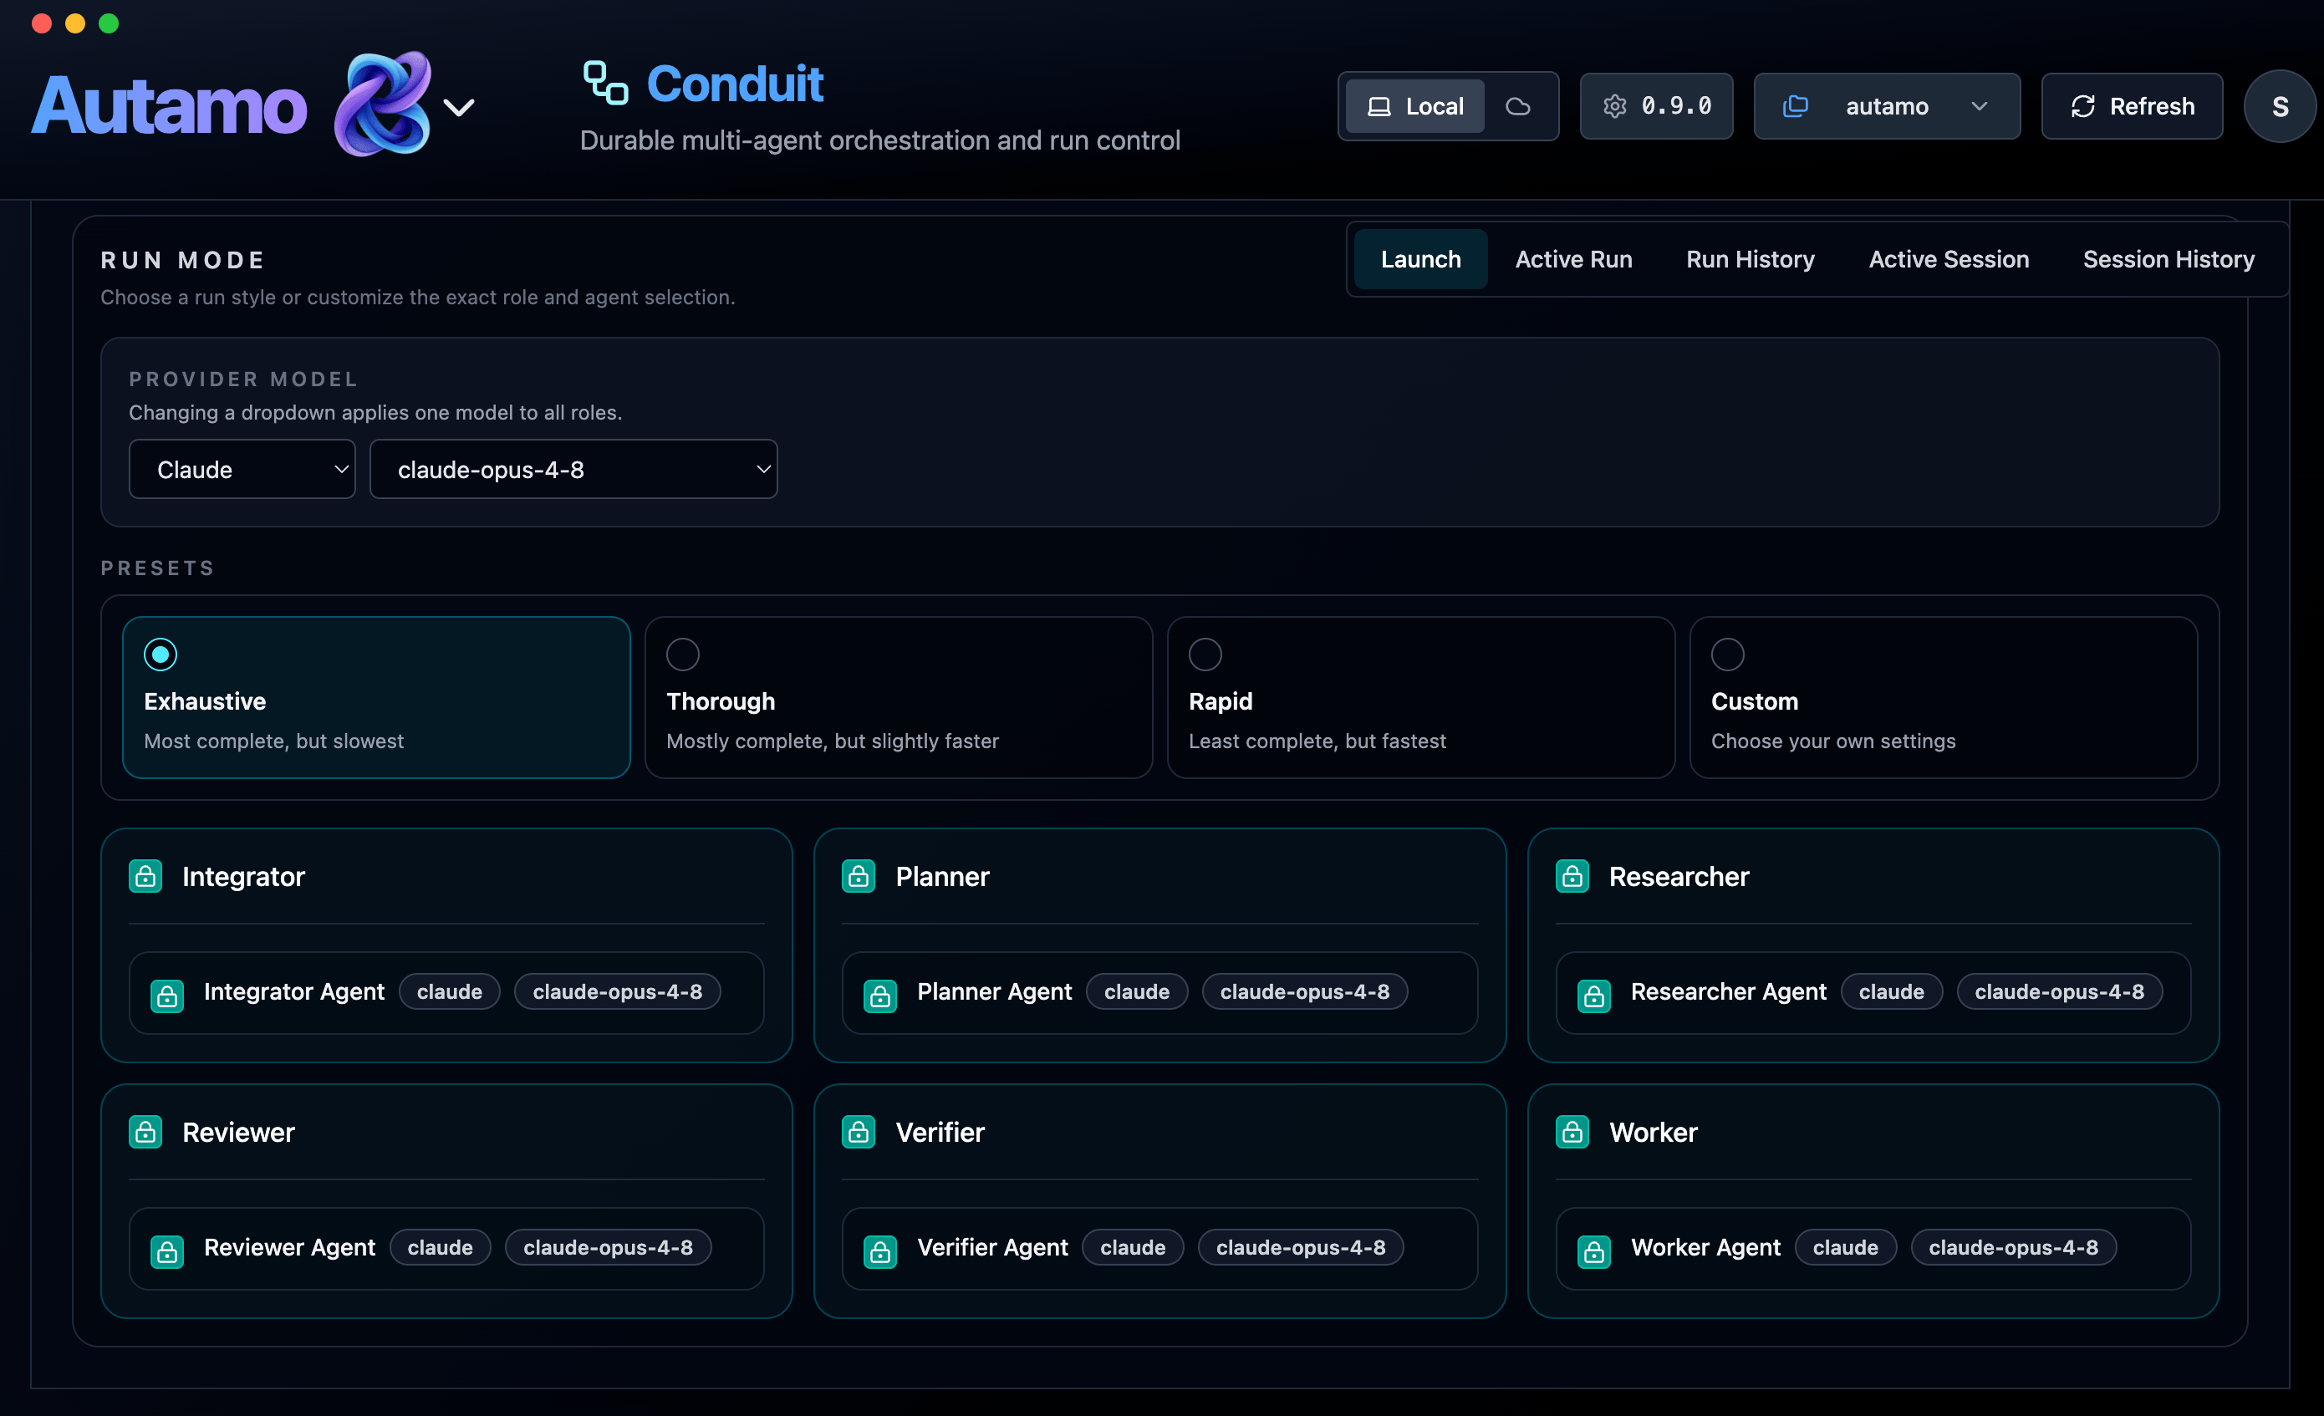Image resolution: width=2324 pixels, height=1416 pixels.
Task: Open the claude-opus-4-8 model dropdown
Action: pyautogui.click(x=573, y=469)
